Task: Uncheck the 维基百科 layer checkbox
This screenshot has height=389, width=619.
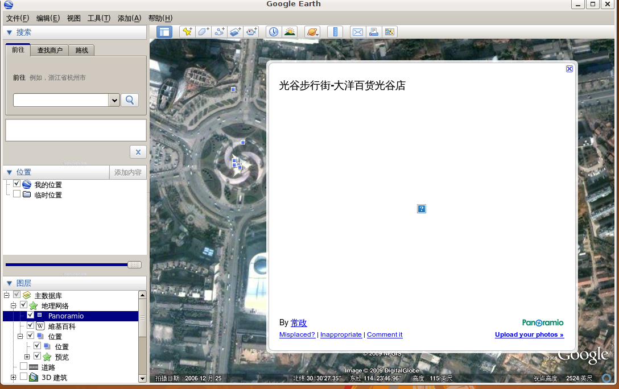Action: coord(30,325)
